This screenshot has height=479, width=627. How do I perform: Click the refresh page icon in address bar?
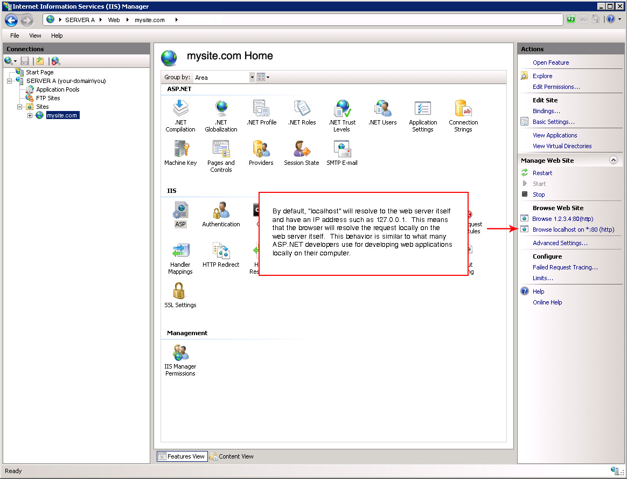(x=570, y=19)
